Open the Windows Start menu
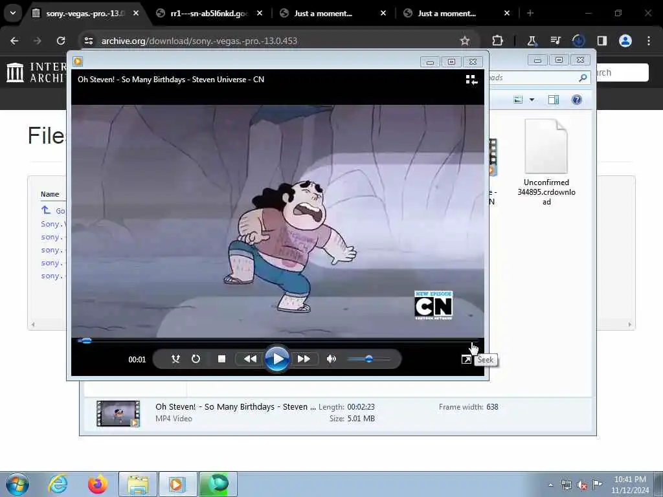This screenshot has height=497, width=663. 17,484
